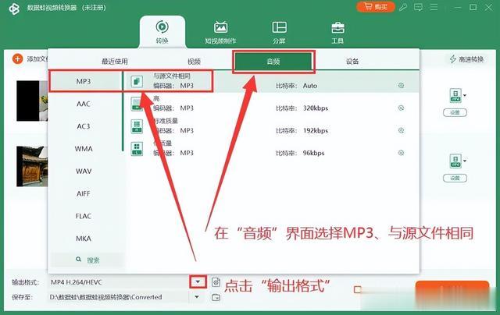500x315 pixels.
Task: Select the 96kbps low quality preset
Action: pos(271,149)
